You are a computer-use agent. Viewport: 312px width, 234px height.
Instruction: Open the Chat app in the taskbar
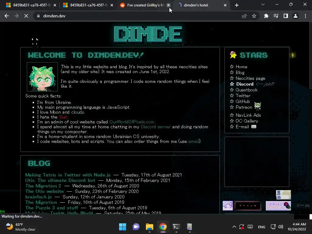(x=136, y=227)
